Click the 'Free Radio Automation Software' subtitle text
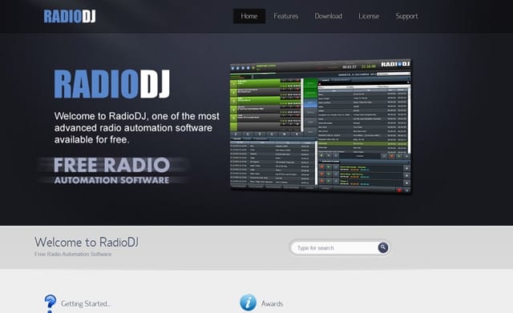Viewport: 513px width, 313px height. (x=73, y=254)
